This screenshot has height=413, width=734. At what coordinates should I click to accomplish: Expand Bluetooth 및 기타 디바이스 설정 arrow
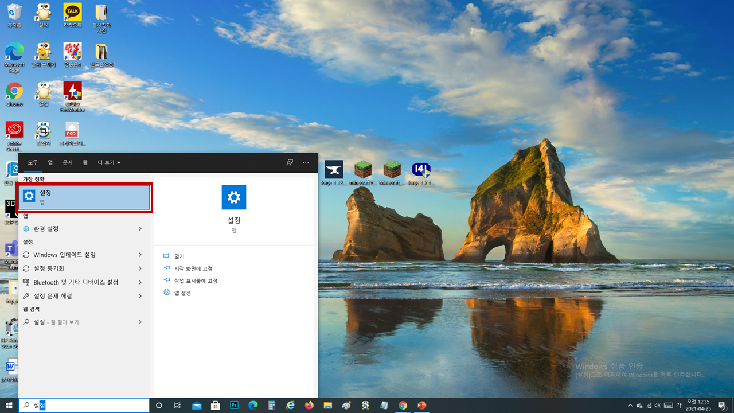[x=140, y=282]
